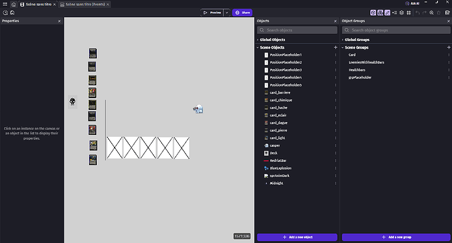Click the Add a new object button
Screen dimensions: 452x243
297,237
